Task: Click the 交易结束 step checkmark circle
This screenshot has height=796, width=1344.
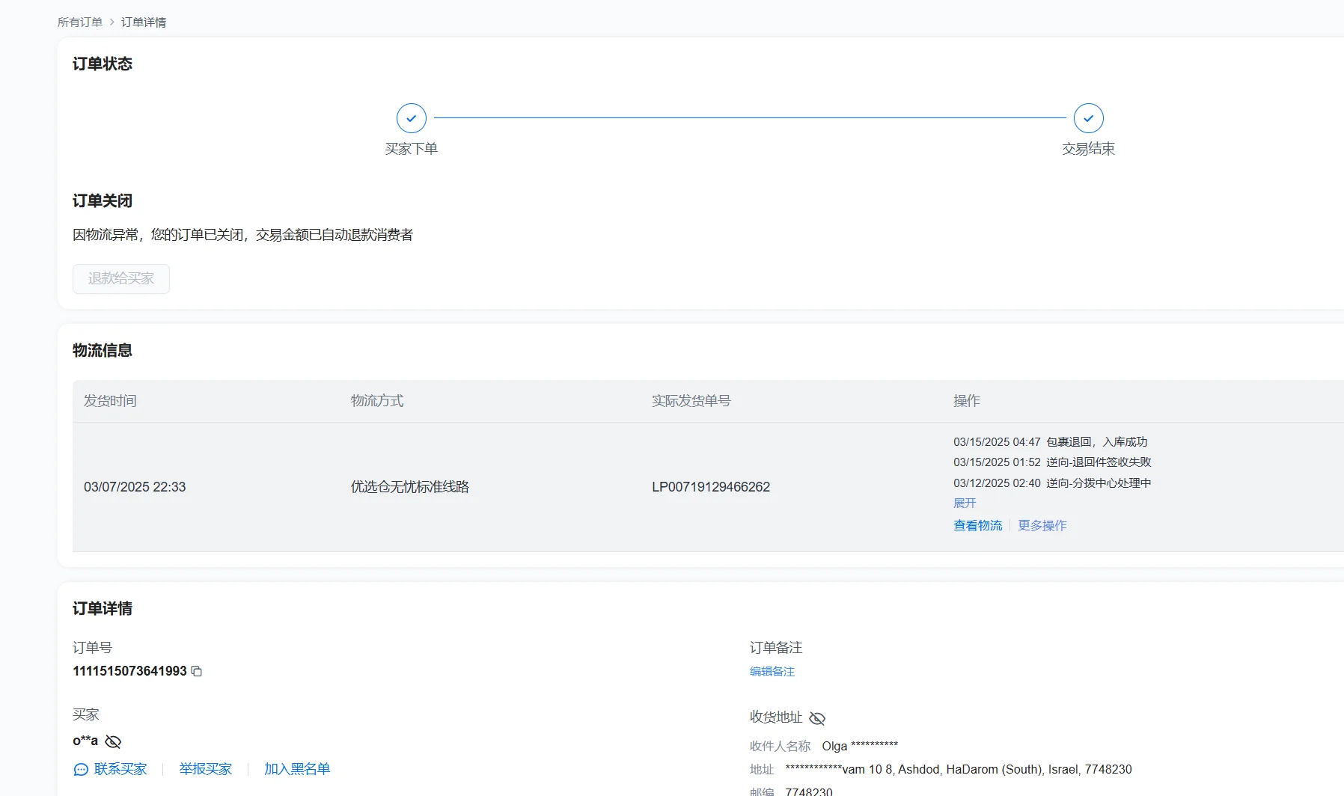Action: (x=1089, y=118)
